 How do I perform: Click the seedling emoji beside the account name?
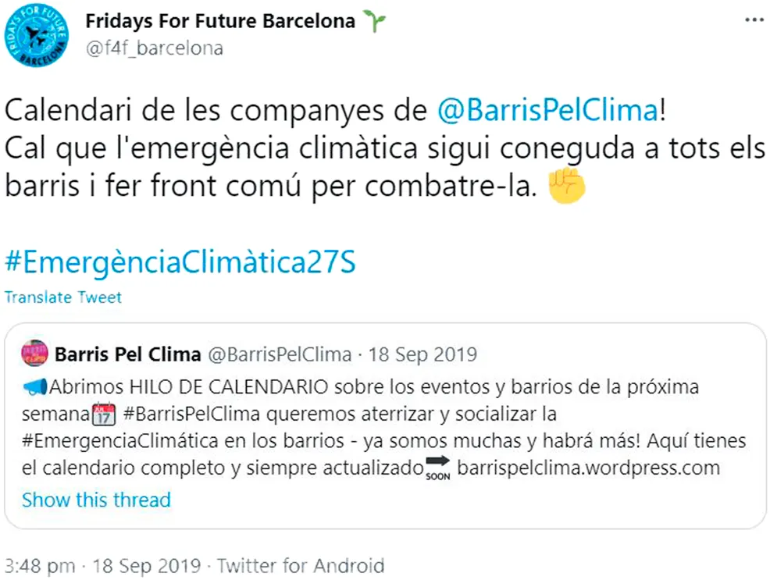374,23
